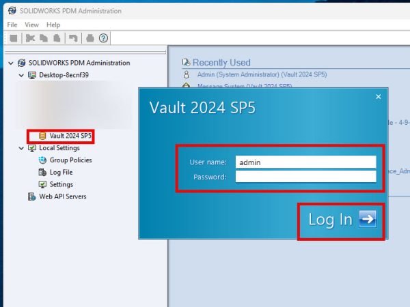
Task: Click the Log File icon
Action: pyautogui.click(x=42, y=173)
